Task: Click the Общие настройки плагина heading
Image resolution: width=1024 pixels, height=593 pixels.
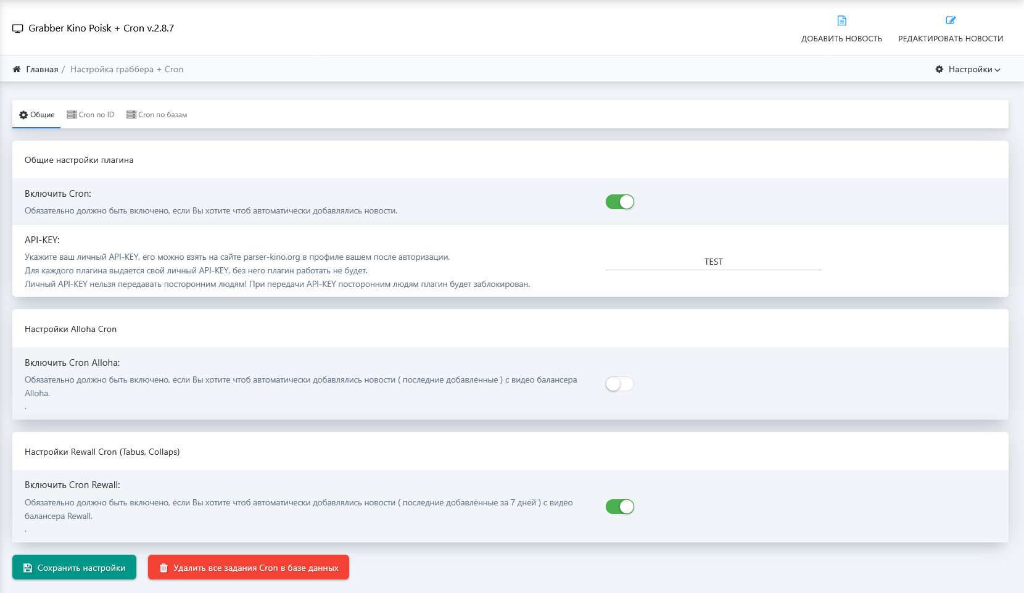Action: 79,160
